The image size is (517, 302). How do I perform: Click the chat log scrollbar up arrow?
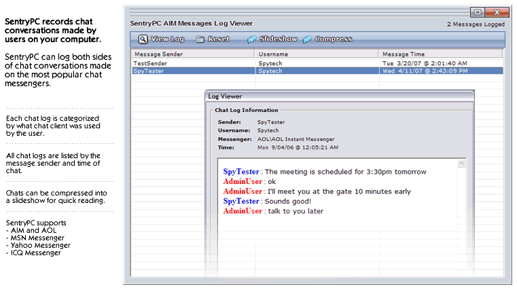[461, 164]
